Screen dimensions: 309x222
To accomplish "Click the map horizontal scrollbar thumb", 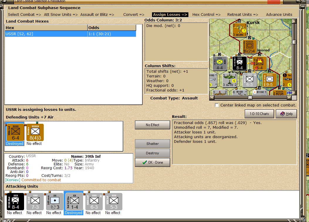I will coord(250,98).
